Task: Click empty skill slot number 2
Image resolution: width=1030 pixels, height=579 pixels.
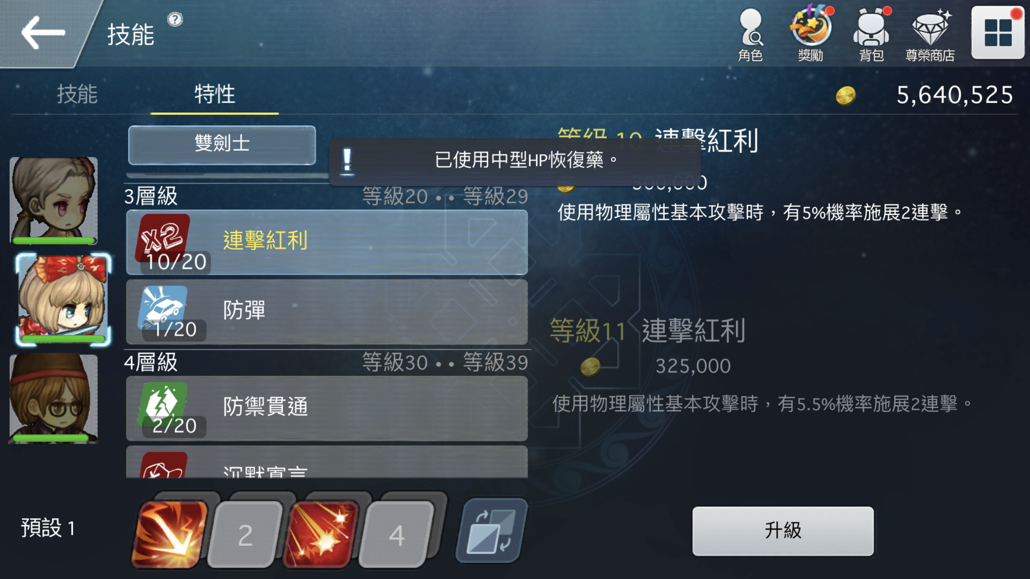Action: click(x=245, y=535)
